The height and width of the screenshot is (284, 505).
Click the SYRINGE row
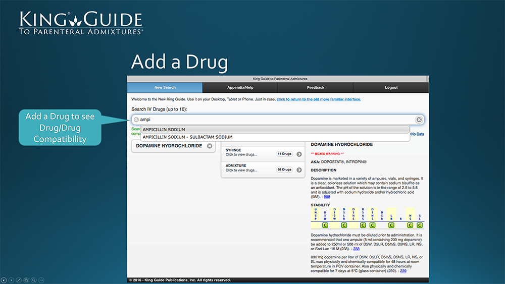click(x=263, y=154)
